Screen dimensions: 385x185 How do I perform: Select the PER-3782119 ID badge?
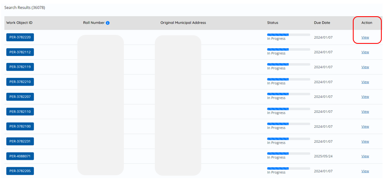pos(20,67)
